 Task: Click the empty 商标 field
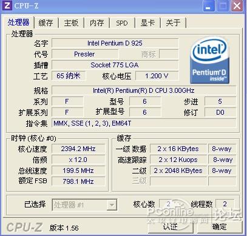coord(169,54)
